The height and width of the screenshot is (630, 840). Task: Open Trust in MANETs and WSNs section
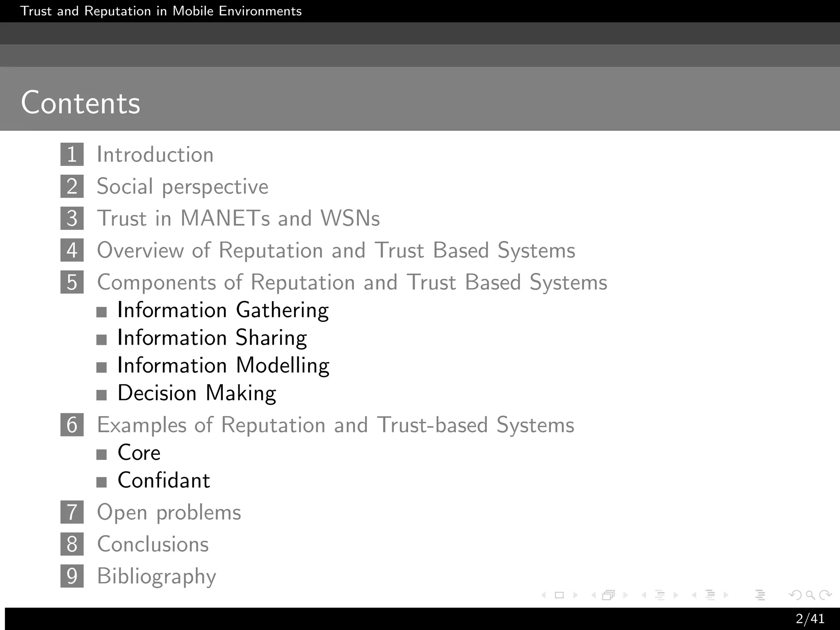(238, 218)
